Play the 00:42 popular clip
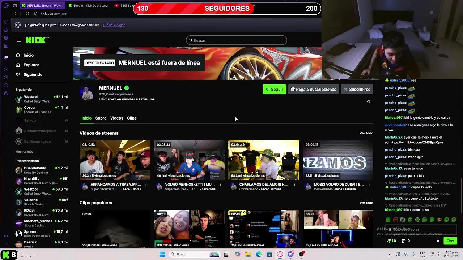This screenshot has height=260, width=463. 189,229
